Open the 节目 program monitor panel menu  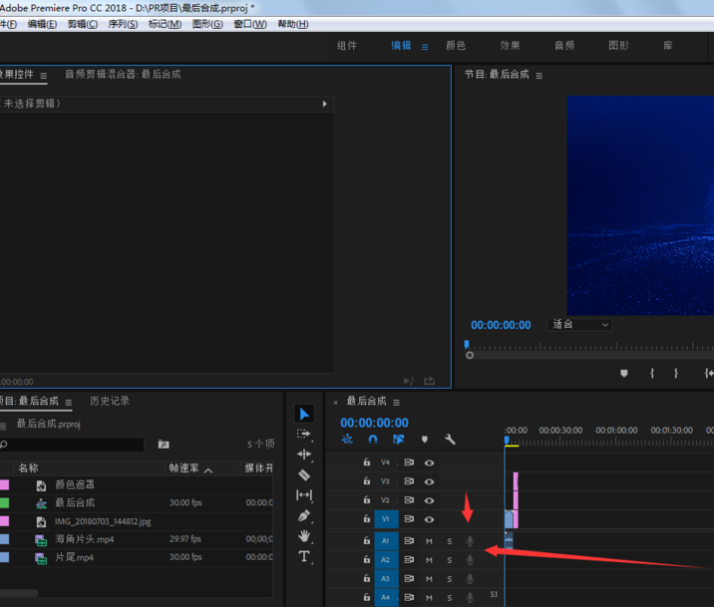point(539,75)
